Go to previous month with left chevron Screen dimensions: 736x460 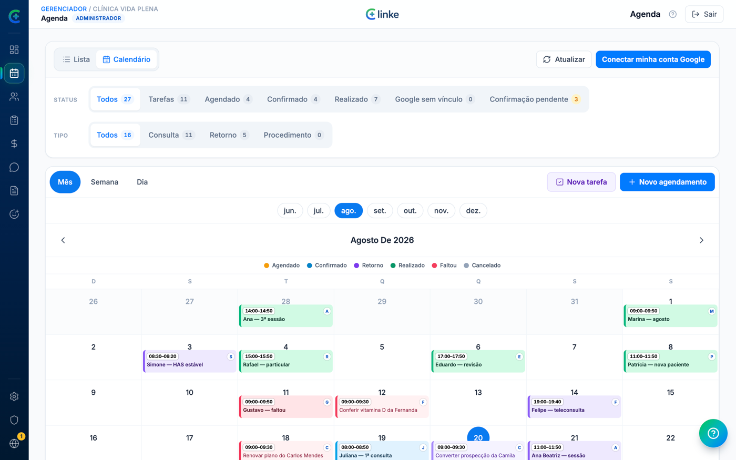point(63,240)
